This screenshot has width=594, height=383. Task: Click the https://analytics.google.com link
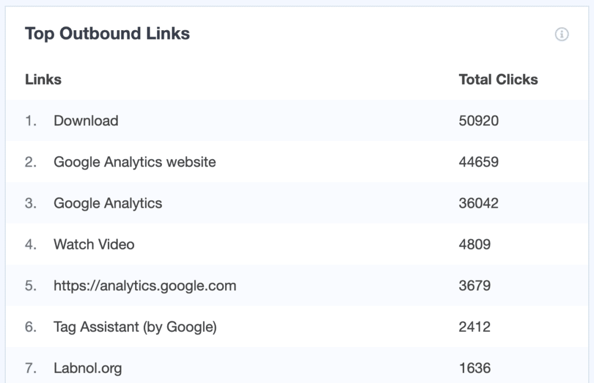click(x=145, y=286)
